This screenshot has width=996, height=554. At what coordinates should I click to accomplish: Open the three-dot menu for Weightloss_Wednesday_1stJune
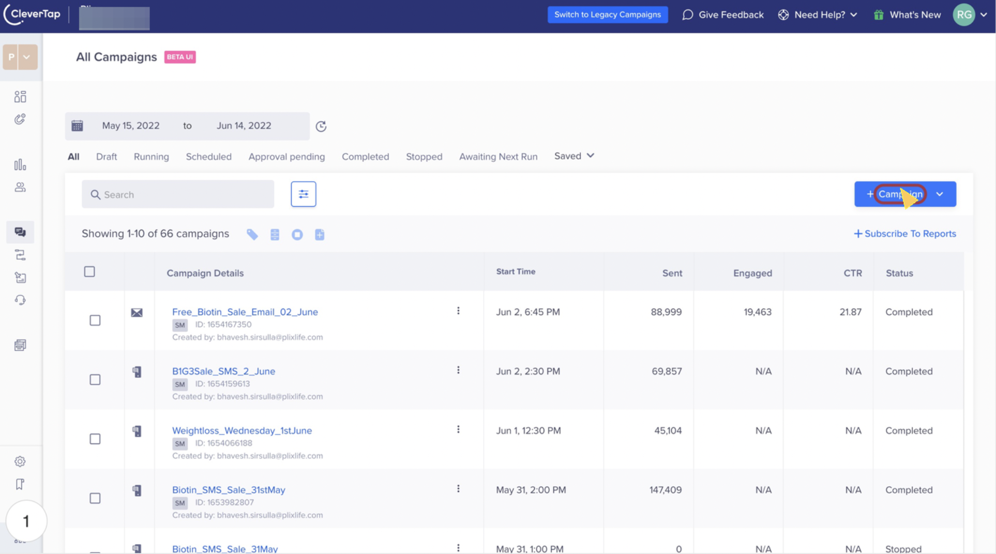pyautogui.click(x=458, y=429)
